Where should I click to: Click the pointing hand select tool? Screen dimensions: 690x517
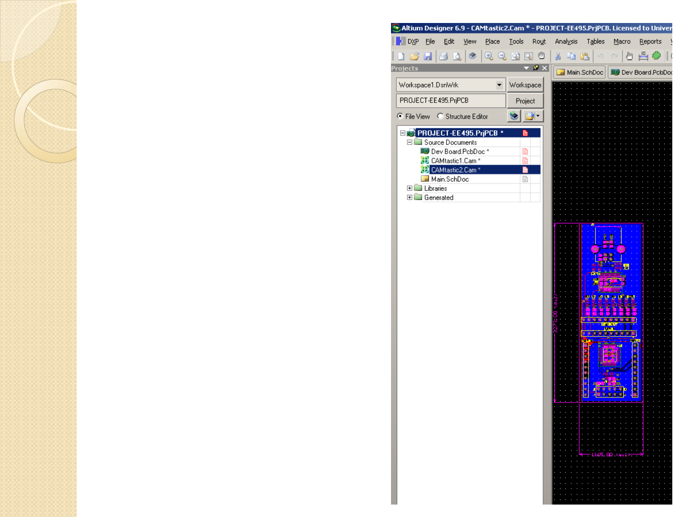(x=630, y=56)
